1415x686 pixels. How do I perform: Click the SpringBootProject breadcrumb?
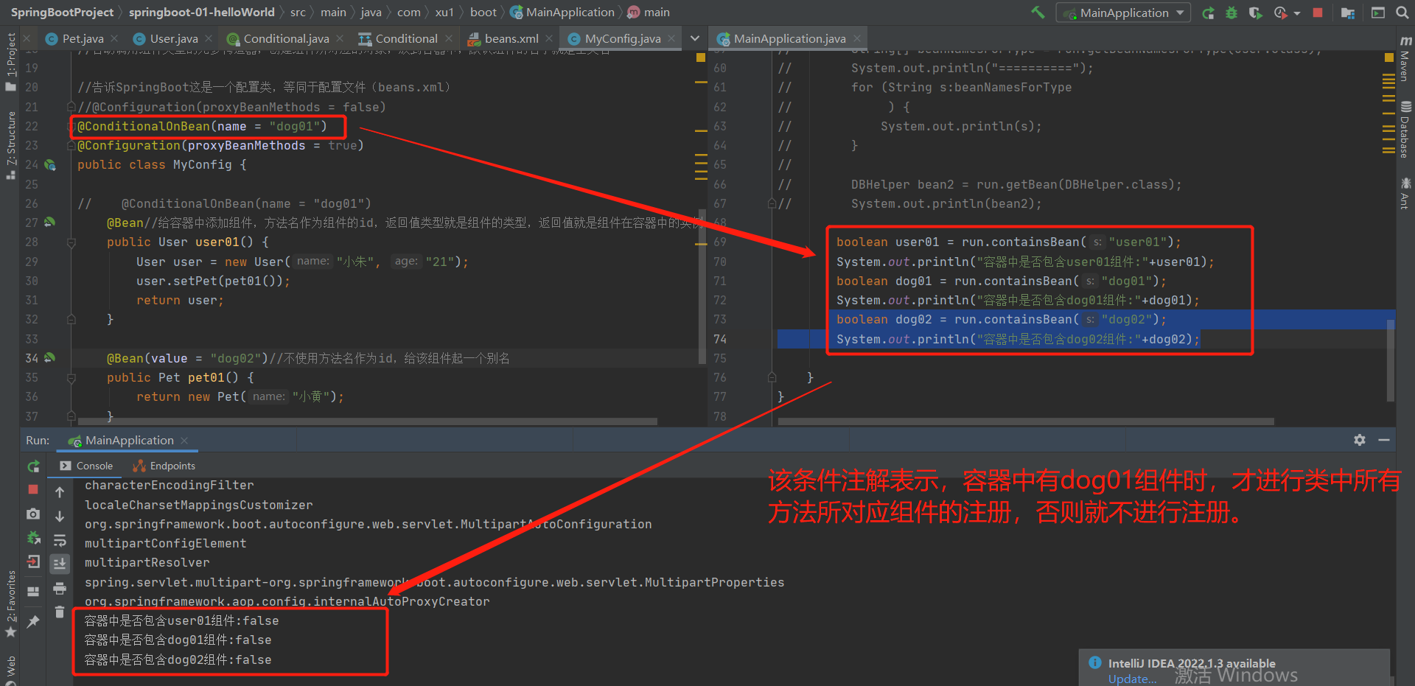(x=62, y=12)
